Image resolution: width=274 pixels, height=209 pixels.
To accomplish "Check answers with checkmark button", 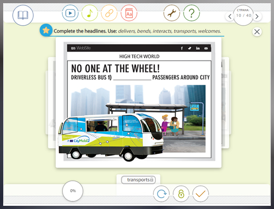I will [x=201, y=193].
